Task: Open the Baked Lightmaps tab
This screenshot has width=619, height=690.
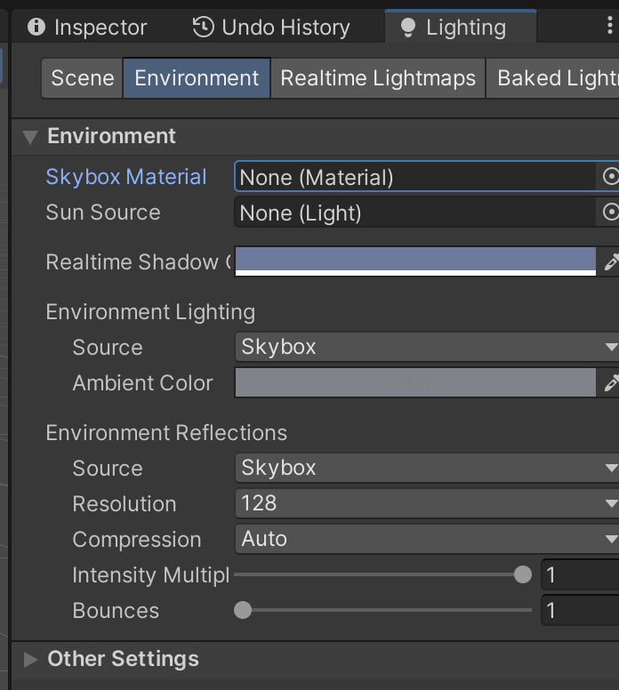Action: pyautogui.click(x=553, y=78)
